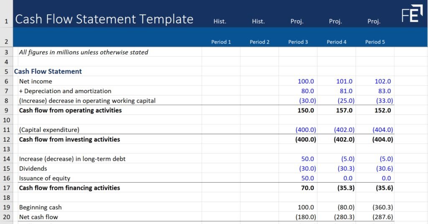Select blue Capital expenditure value (402.0)
The height and width of the screenshot is (224, 428).
[344, 130]
